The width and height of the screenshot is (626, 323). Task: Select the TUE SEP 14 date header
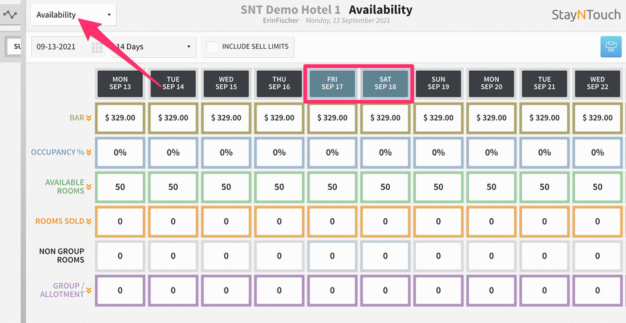[174, 84]
